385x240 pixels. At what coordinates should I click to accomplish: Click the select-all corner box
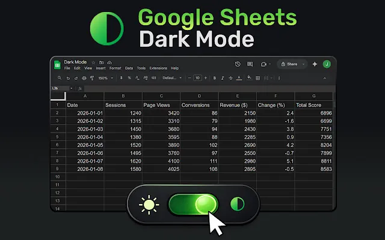[x=58, y=96]
